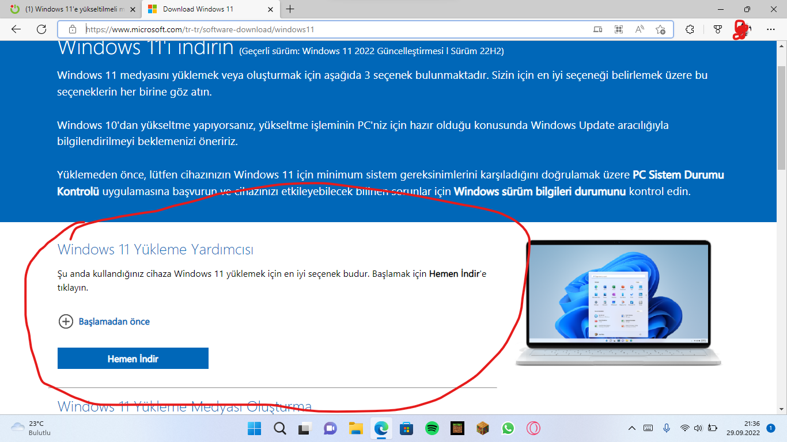
Task: Open Opera browser from the taskbar
Action: (x=533, y=428)
